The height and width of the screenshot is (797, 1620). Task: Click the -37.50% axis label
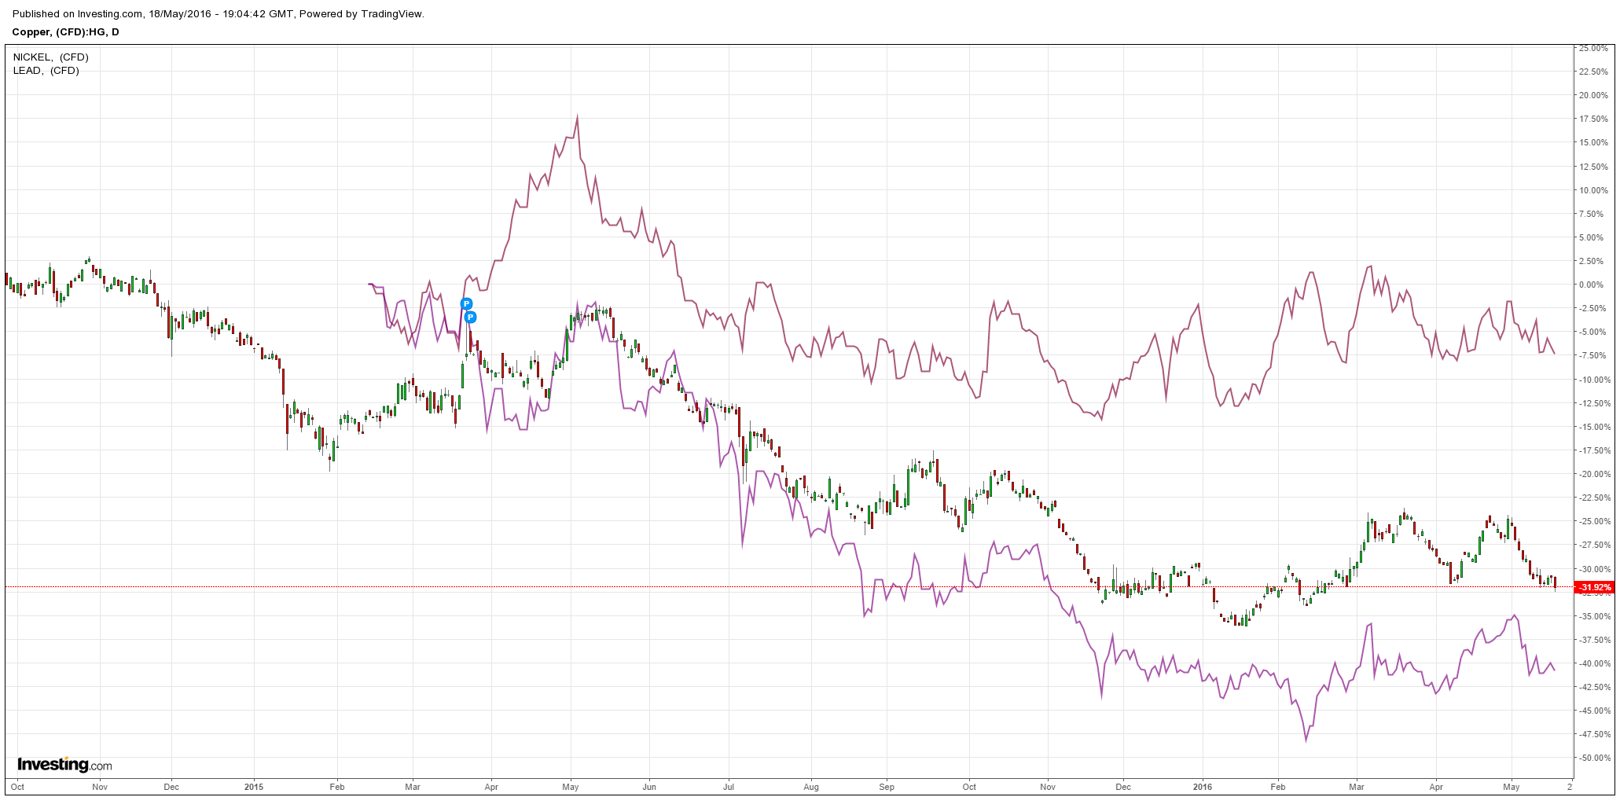(x=1593, y=641)
